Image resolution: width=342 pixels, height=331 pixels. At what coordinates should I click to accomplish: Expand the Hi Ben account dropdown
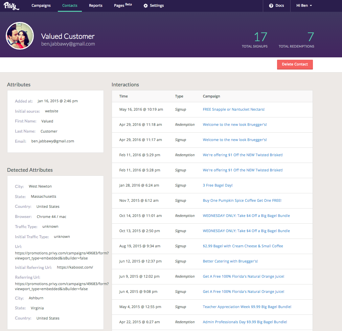click(x=304, y=6)
